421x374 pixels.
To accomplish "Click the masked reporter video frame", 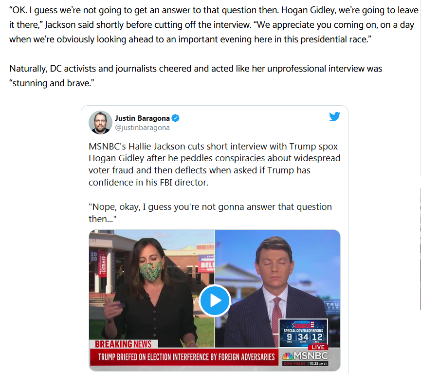I will 152,289.
